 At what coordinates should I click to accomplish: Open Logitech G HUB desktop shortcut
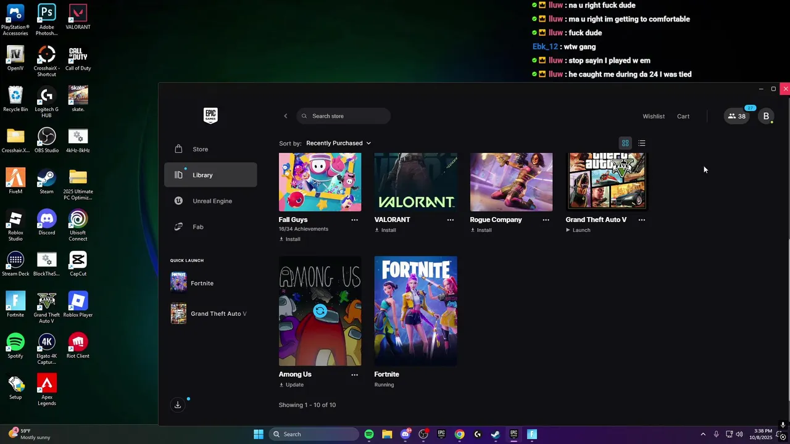(46, 102)
